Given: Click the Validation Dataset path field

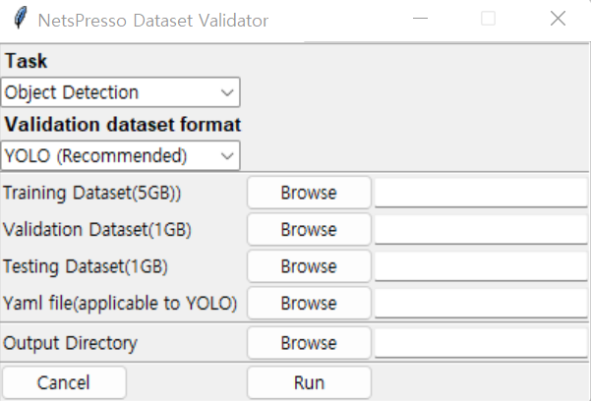Looking at the screenshot, I should (x=480, y=230).
